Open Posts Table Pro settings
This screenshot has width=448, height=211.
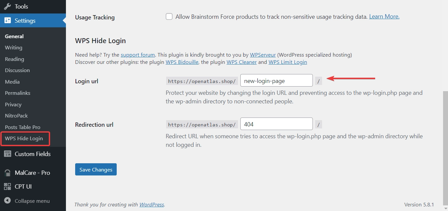point(22,127)
